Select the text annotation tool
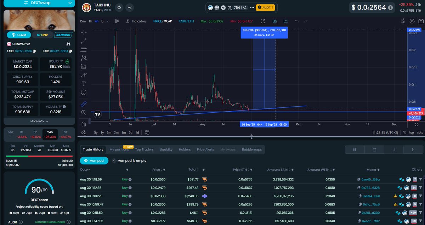The width and height of the screenshot is (425, 225). coord(84,84)
